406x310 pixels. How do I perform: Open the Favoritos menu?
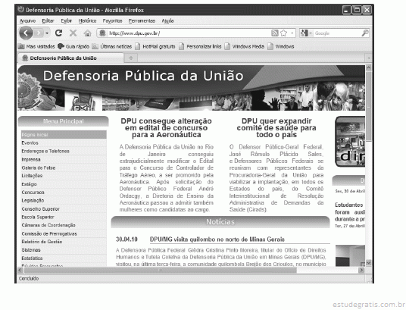pos(112,20)
